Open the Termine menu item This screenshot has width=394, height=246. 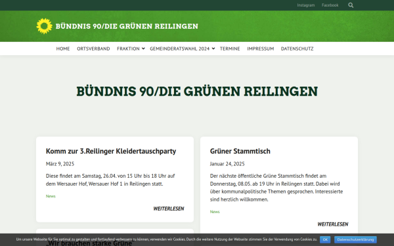(230, 49)
